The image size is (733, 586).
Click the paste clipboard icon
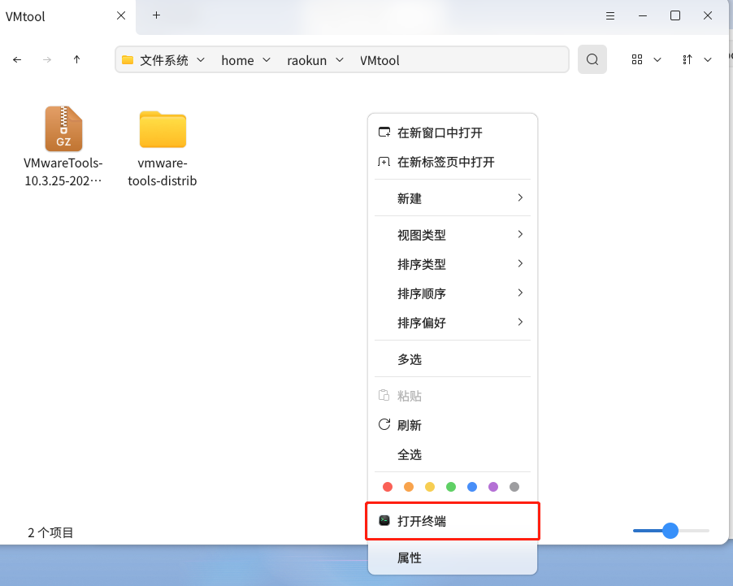click(384, 395)
